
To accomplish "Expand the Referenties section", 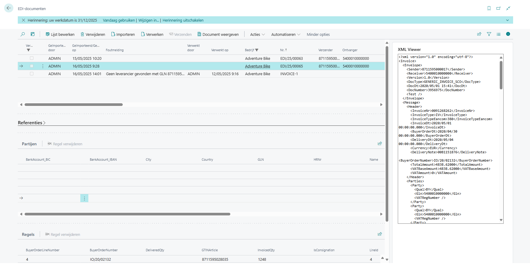I will coord(31,123).
